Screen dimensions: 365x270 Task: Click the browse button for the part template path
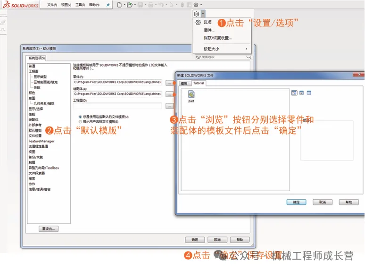coord(169,83)
